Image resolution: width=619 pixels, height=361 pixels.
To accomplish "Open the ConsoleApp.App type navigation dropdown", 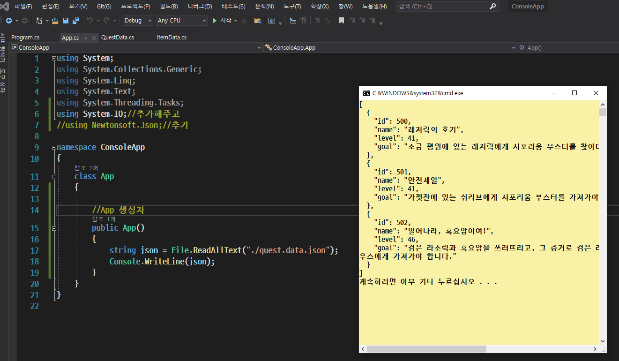I will coord(390,47).
